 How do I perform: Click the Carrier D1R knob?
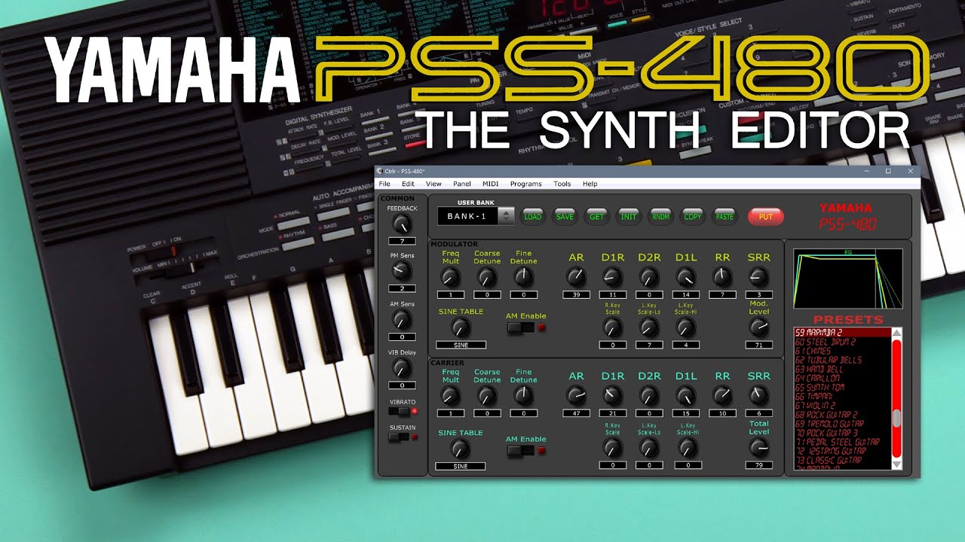613,395
